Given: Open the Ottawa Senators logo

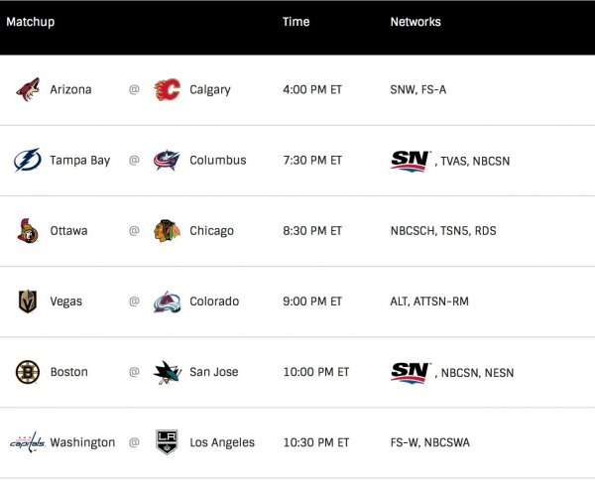Looking at the screenshot, I should click(28, 231).
